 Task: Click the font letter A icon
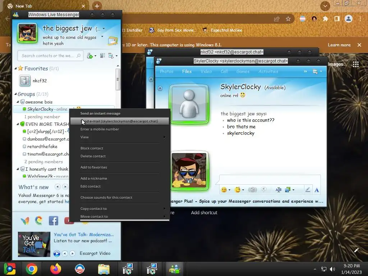pos(317,190)
